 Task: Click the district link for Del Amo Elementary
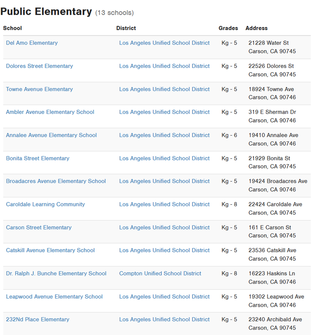(165, 43)
